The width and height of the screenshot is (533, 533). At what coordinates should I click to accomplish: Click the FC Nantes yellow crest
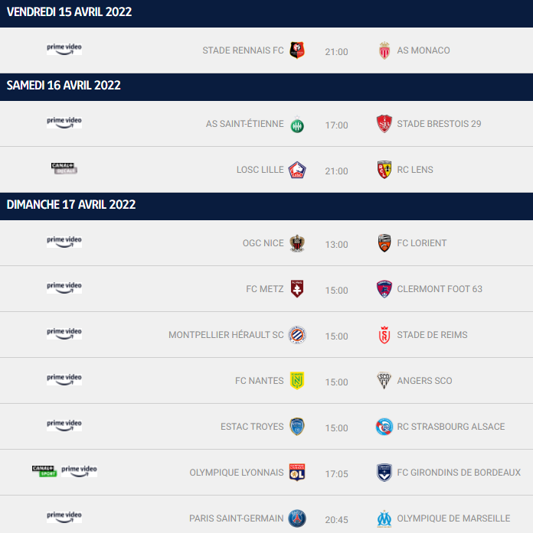click(297, 380)
